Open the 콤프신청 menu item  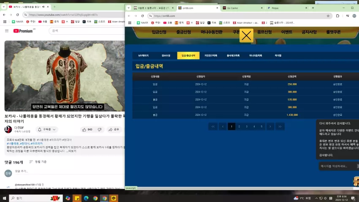264,32
